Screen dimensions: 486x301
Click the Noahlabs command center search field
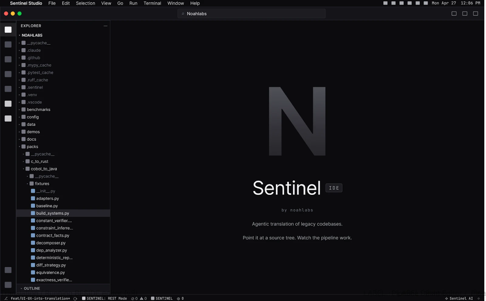(x=252, y=14)
